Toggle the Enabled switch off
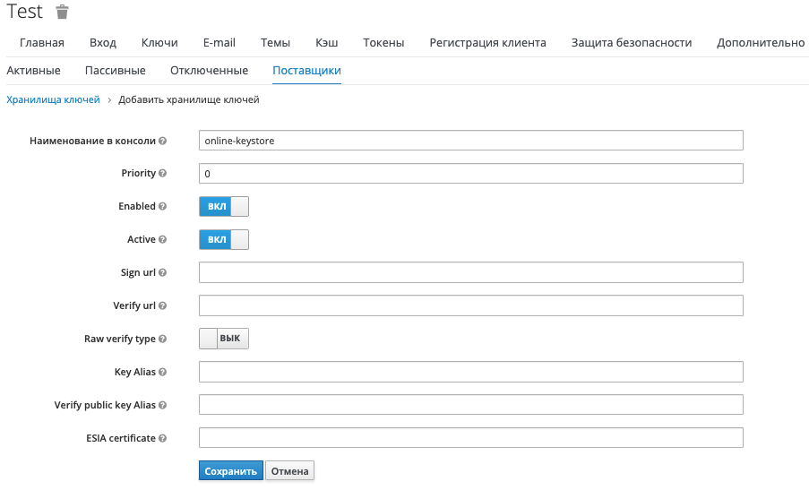The height and width of the screenshot is (490, 809). click(x=223, y=206)
